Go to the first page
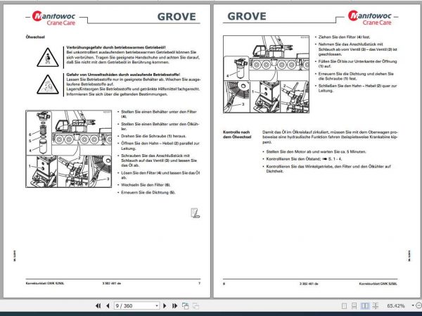The image size is (422, 316). 98,305
